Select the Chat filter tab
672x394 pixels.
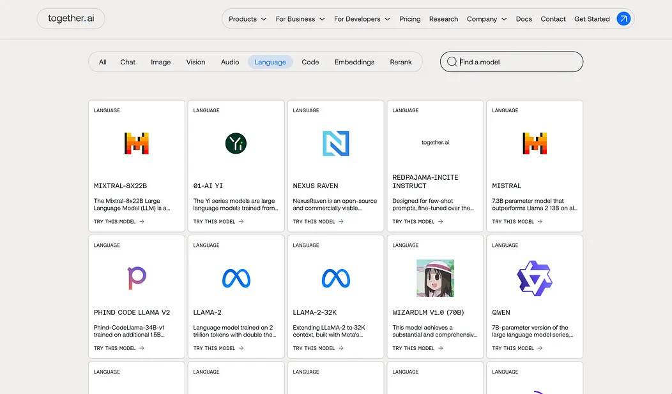[x=128, y=62]
